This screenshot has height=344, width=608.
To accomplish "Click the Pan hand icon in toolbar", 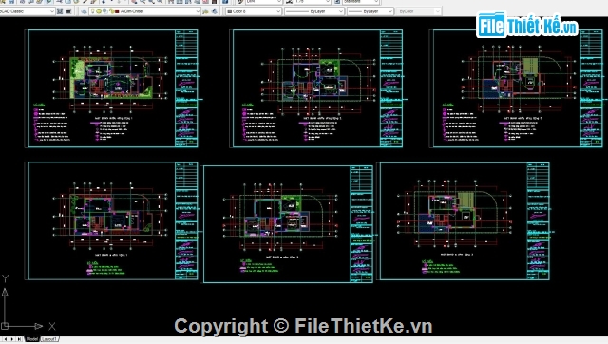I will tap(134, 2).
